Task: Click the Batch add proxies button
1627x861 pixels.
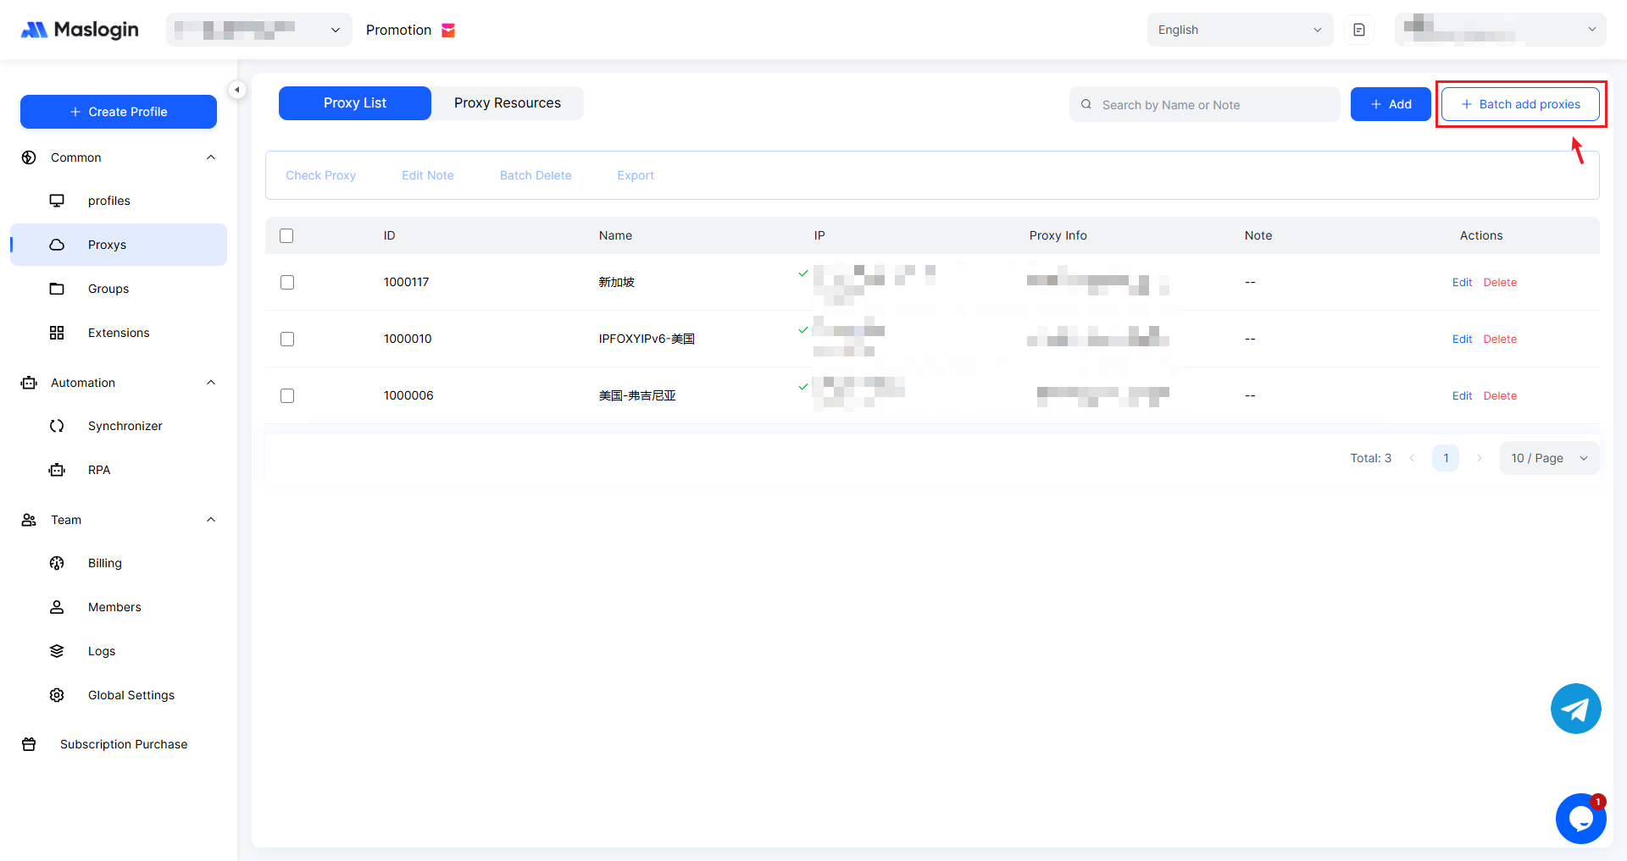Action: [1520, 104]
